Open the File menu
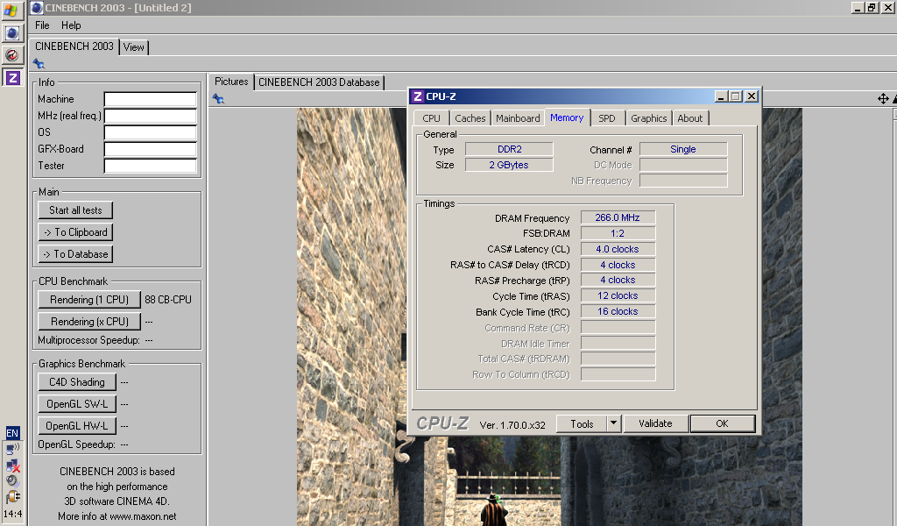This screenshot has height=526, width=897. coord(42,25)
